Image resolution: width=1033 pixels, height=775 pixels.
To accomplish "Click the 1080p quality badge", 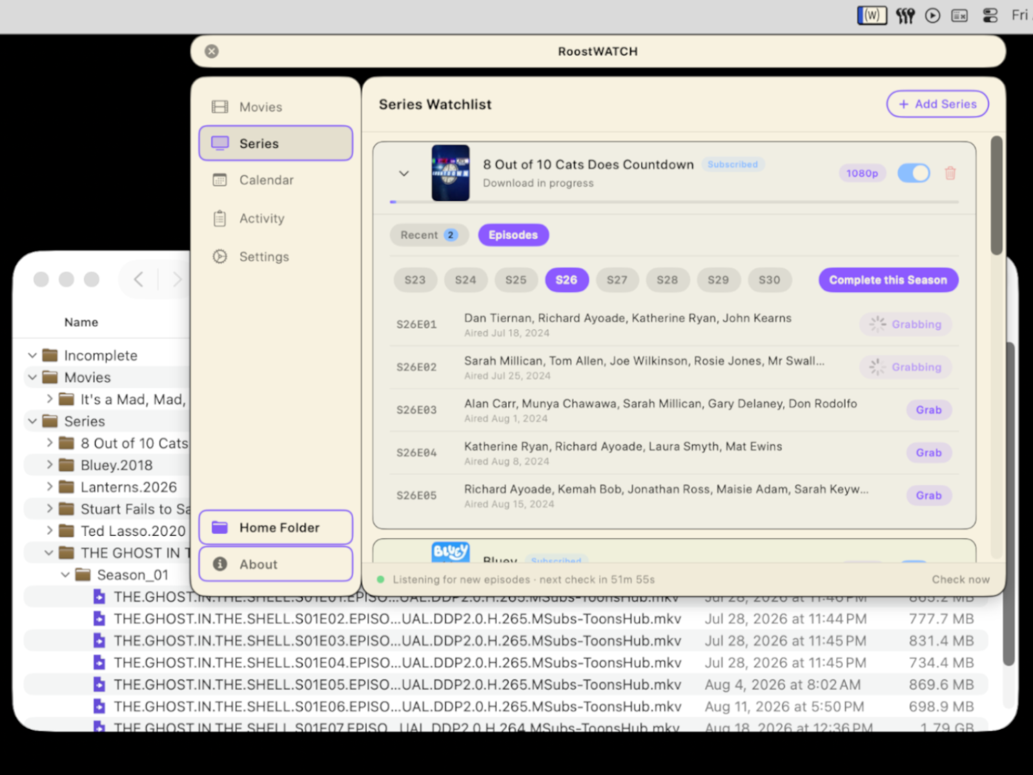I will click(863, 173).
